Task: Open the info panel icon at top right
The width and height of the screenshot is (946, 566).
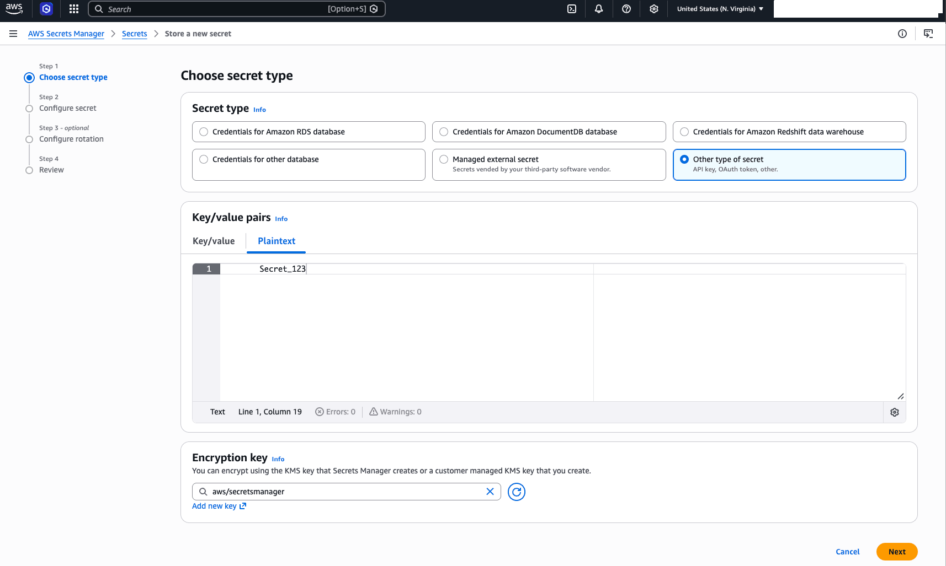Action: [902, 34]
